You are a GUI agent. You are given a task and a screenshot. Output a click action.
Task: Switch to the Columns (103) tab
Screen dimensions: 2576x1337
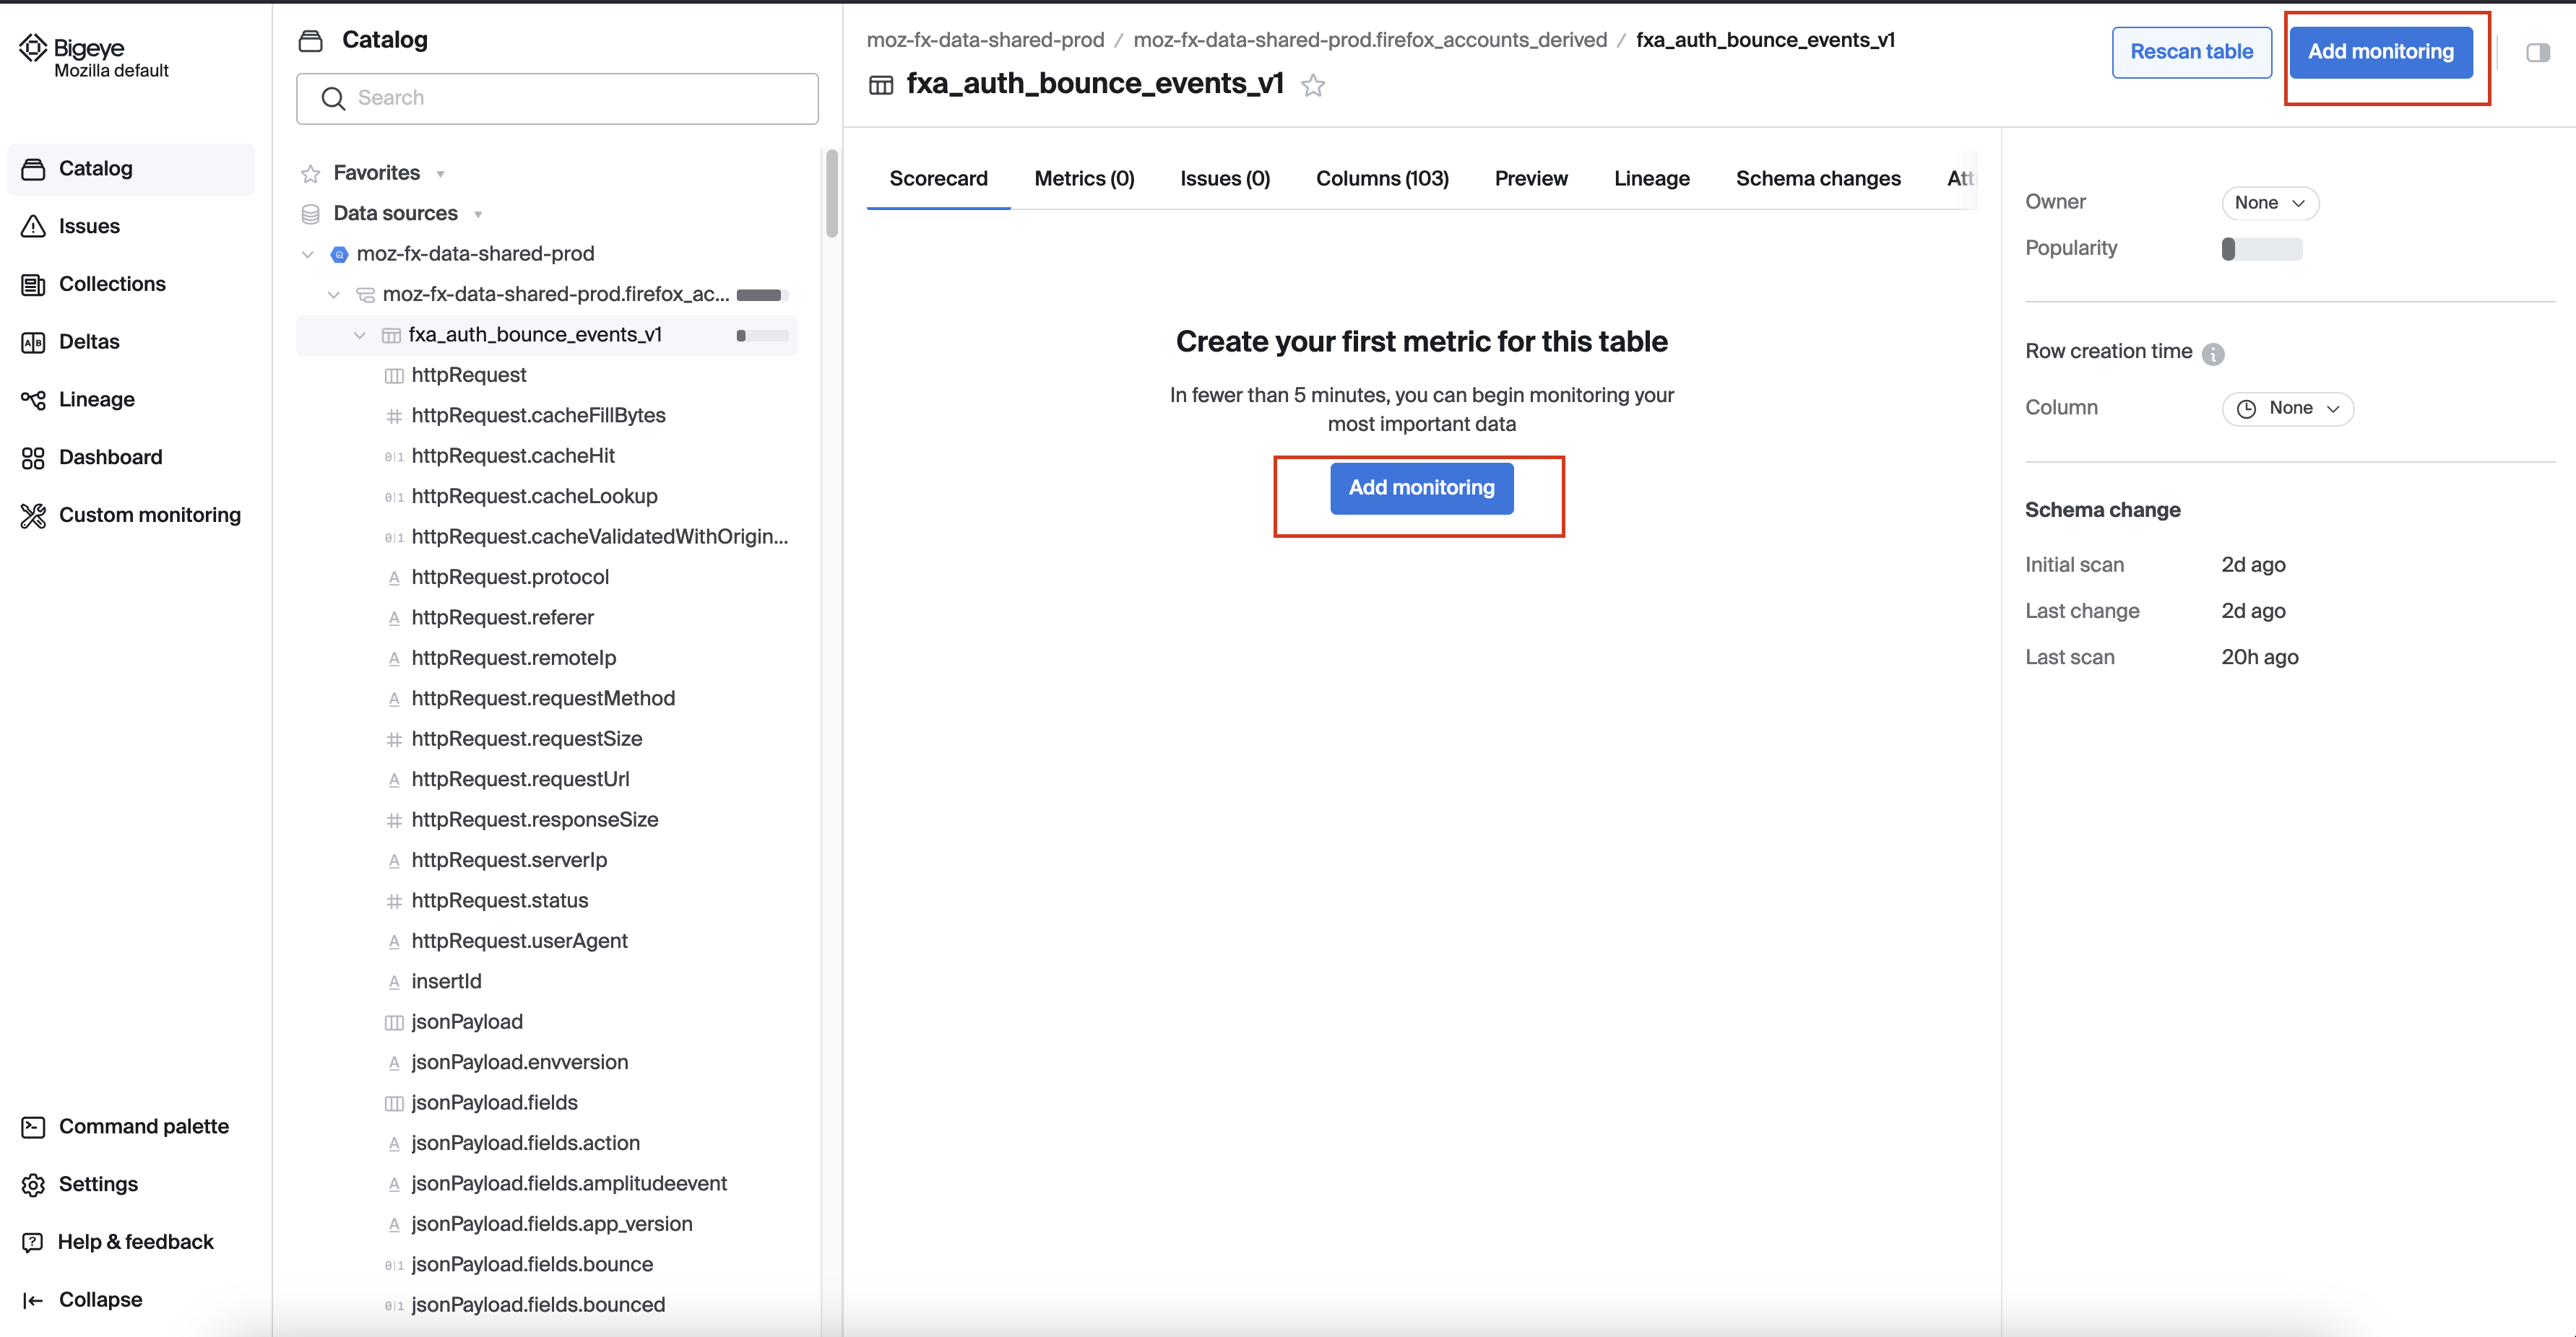coord(1382,179)
